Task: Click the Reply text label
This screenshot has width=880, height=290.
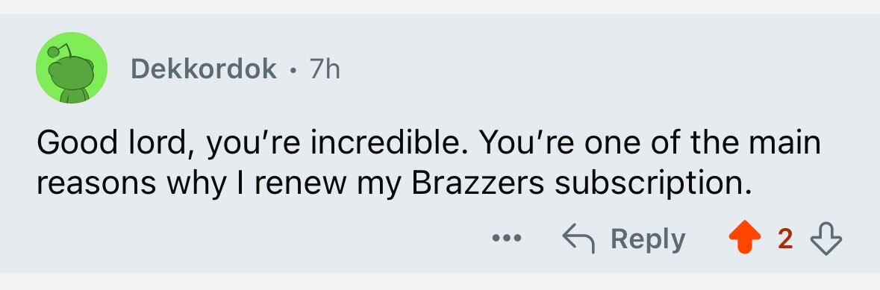Action: point(648,239)
